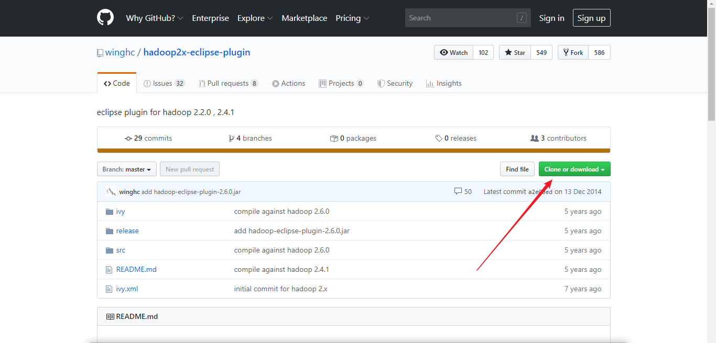716x343 pixels.
Task: View the 0 packages link
Action: click(353, 139)
